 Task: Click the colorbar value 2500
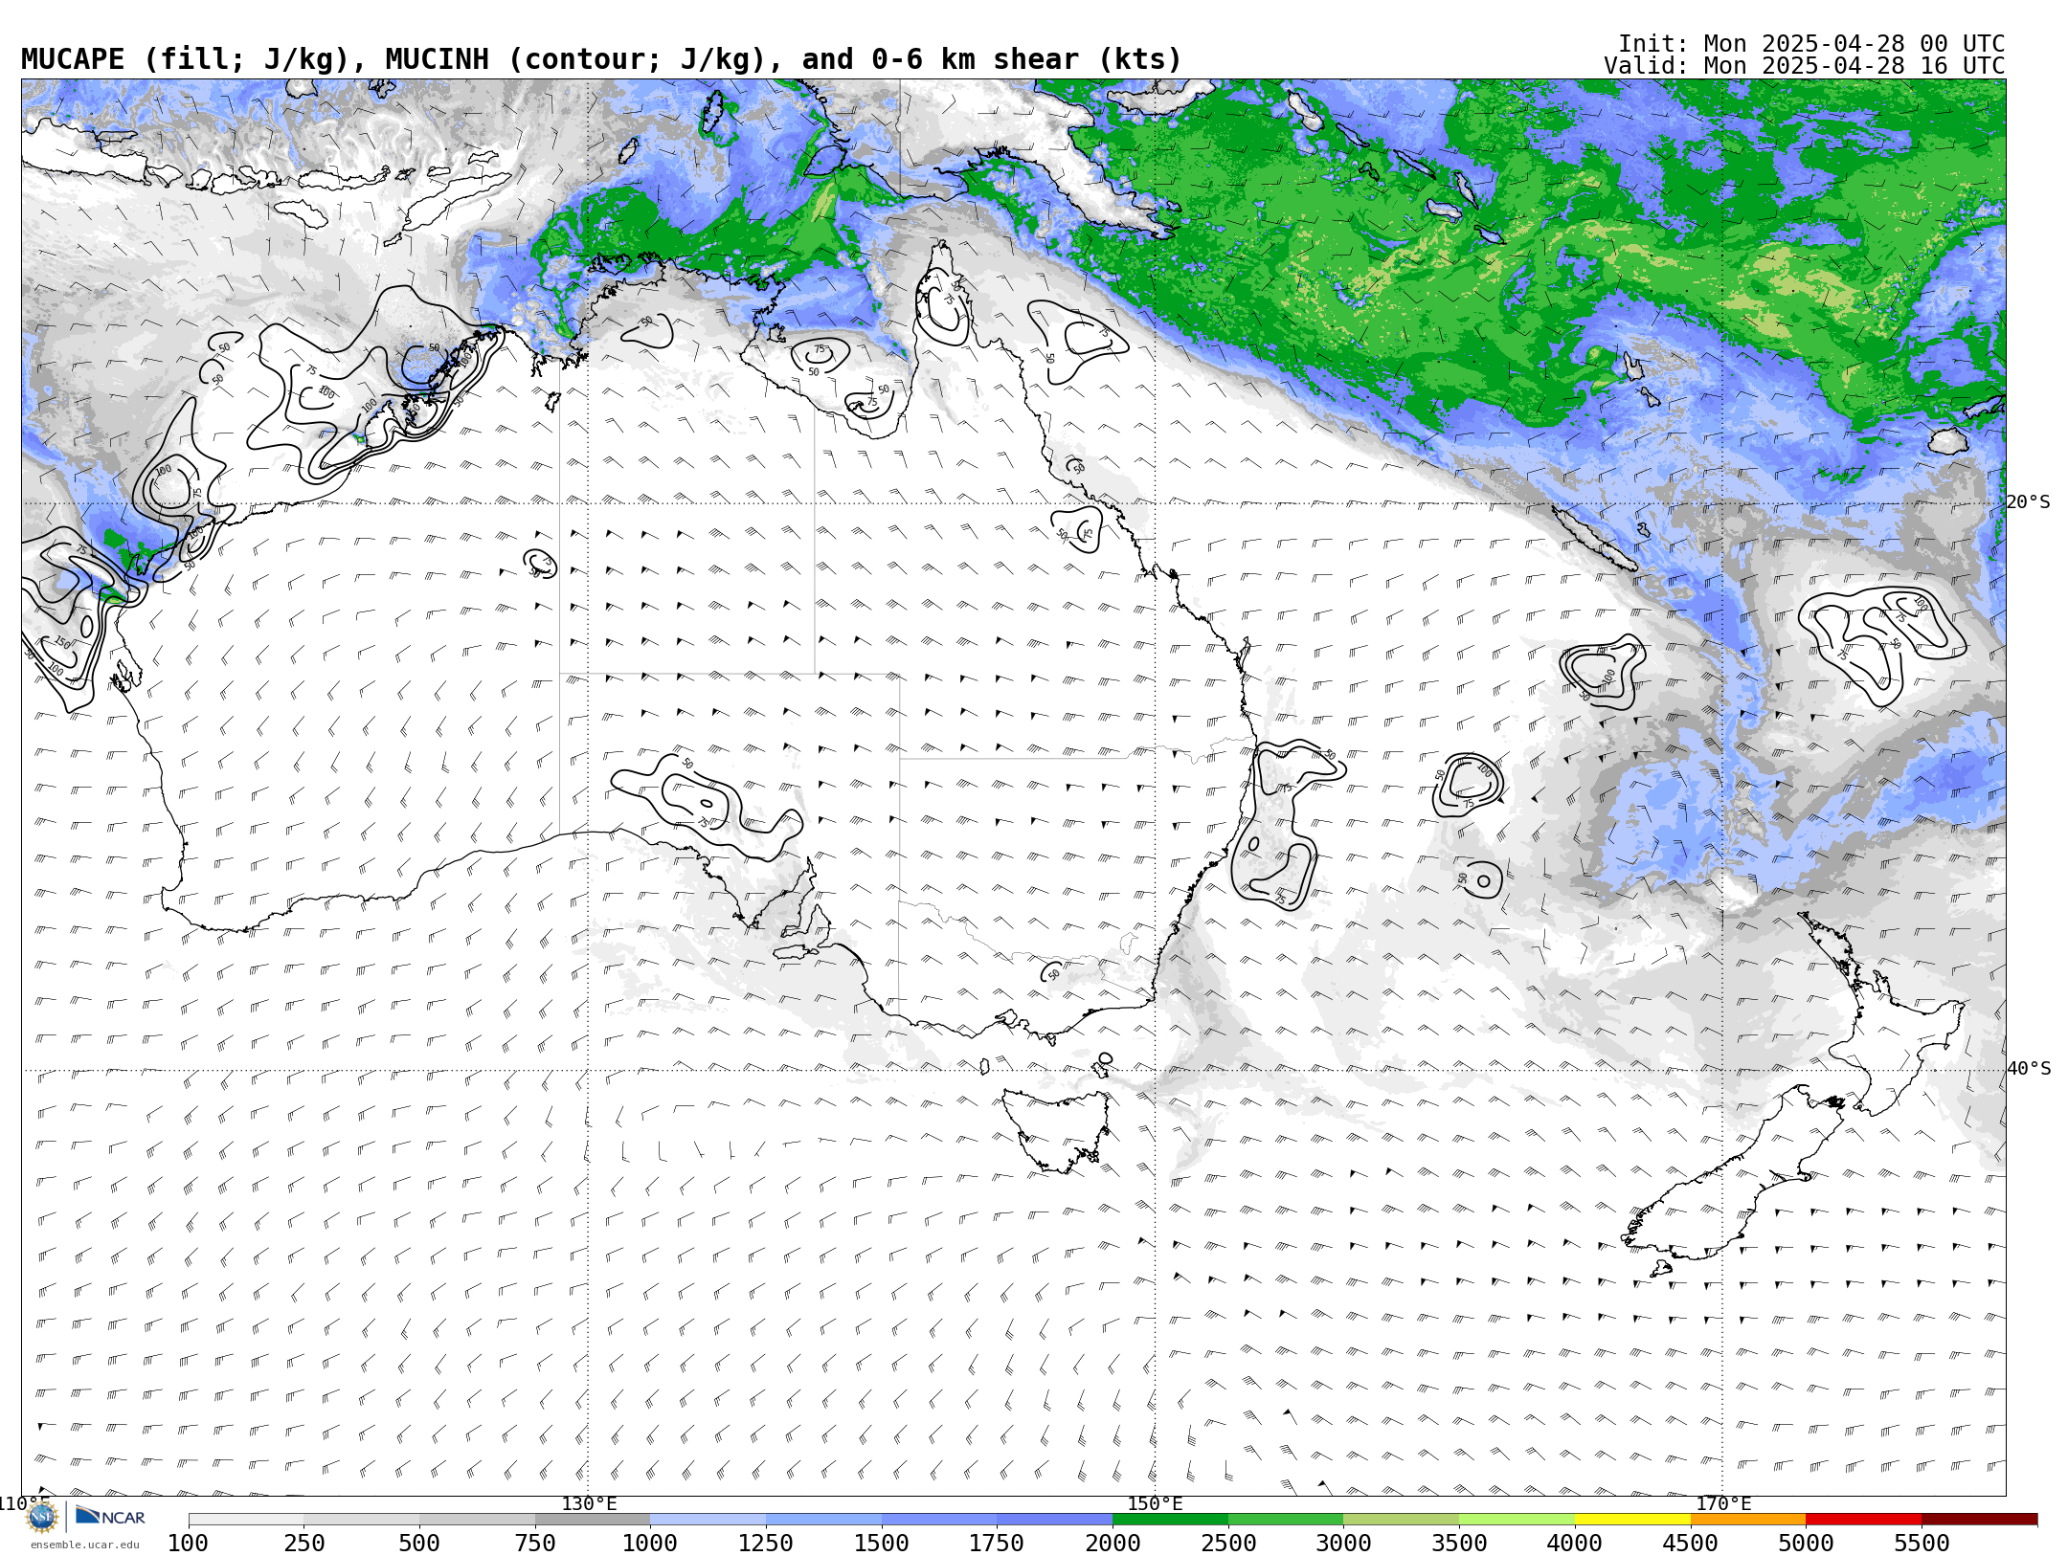(x=1228, y=1544)
